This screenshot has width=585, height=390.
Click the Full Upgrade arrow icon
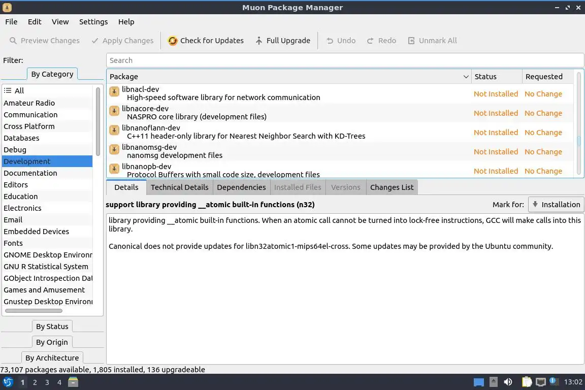pyautogui.click(x=259, y=40)
